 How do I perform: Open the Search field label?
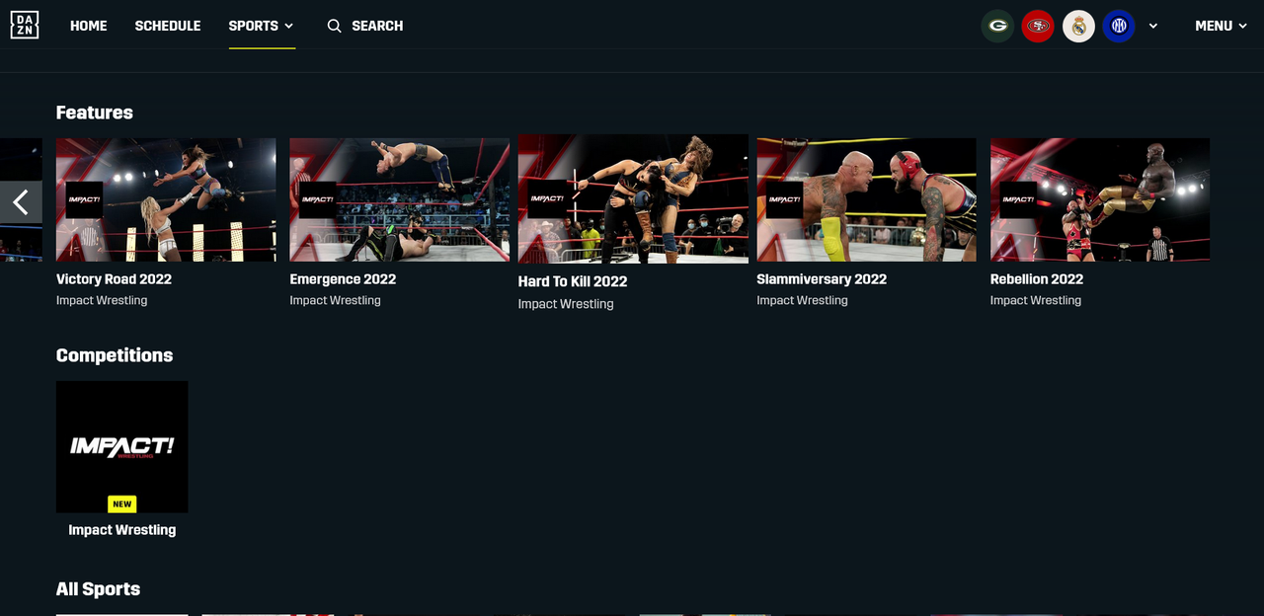click(x=377, y=26)
